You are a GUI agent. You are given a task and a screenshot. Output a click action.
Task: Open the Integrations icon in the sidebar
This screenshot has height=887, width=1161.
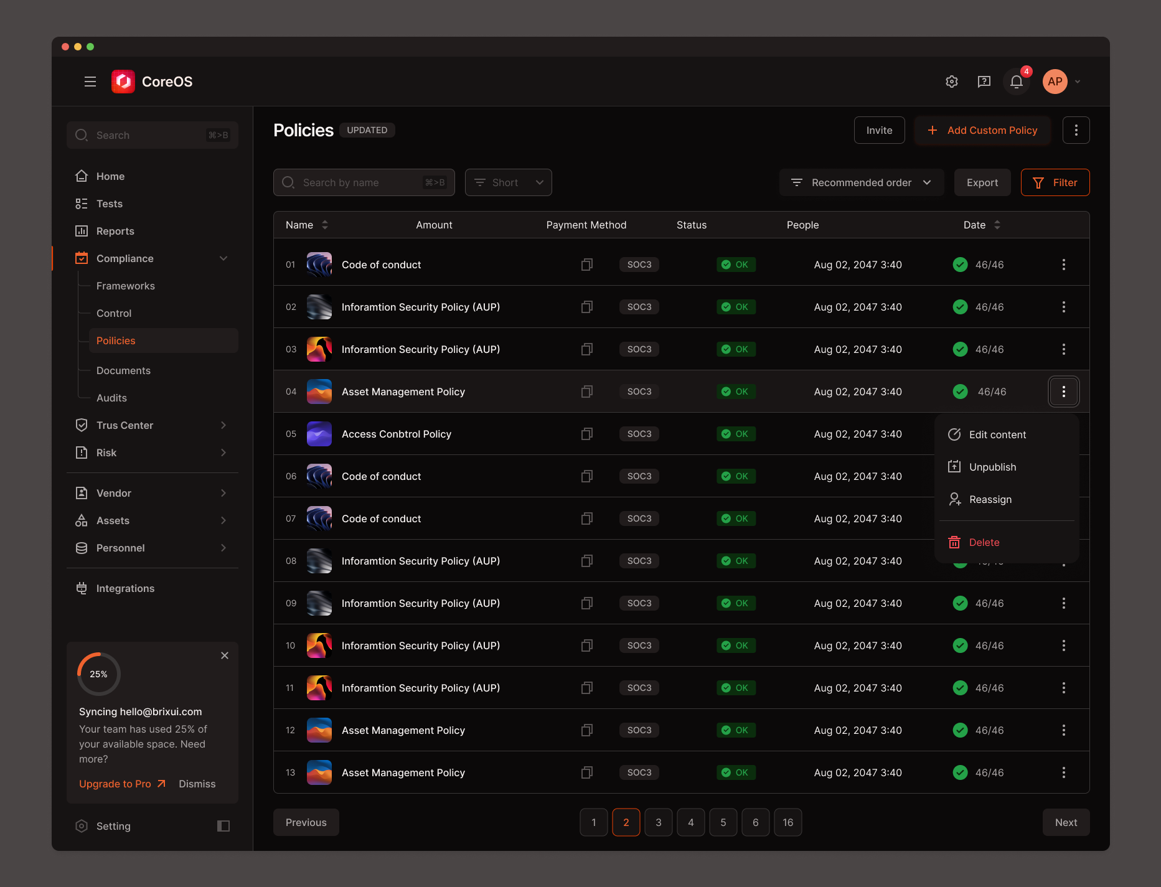point(82,588)
